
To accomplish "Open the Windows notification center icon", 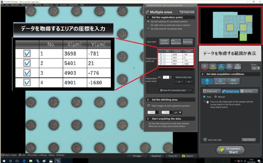I will click(259, 161).
